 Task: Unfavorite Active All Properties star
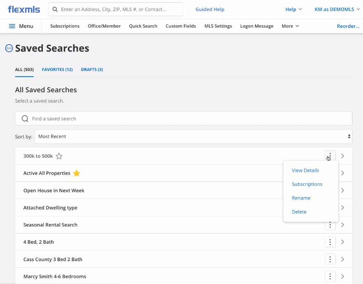pos(76,173)
